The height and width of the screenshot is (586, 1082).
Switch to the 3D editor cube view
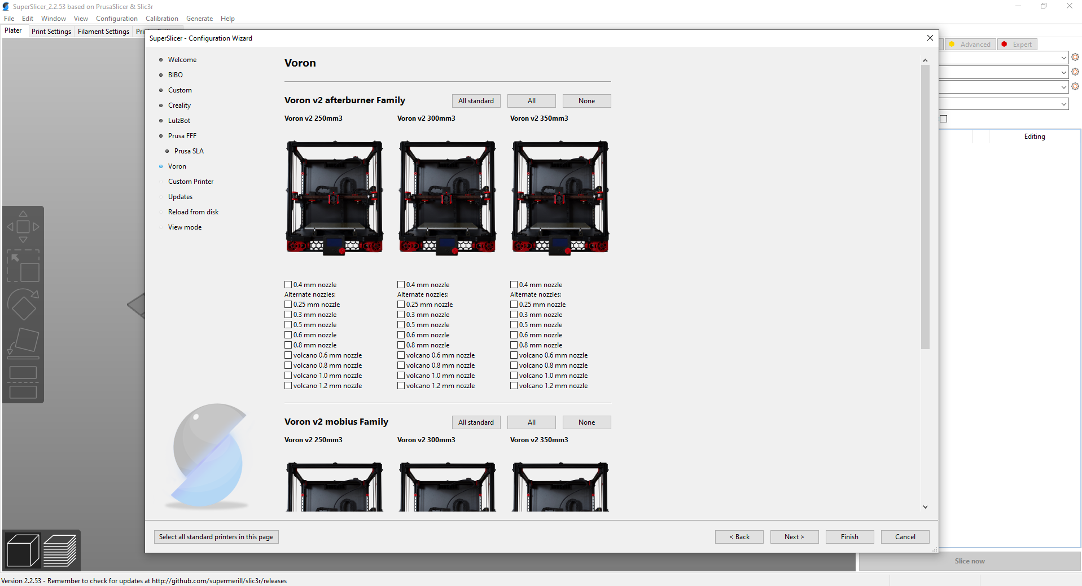23,550
